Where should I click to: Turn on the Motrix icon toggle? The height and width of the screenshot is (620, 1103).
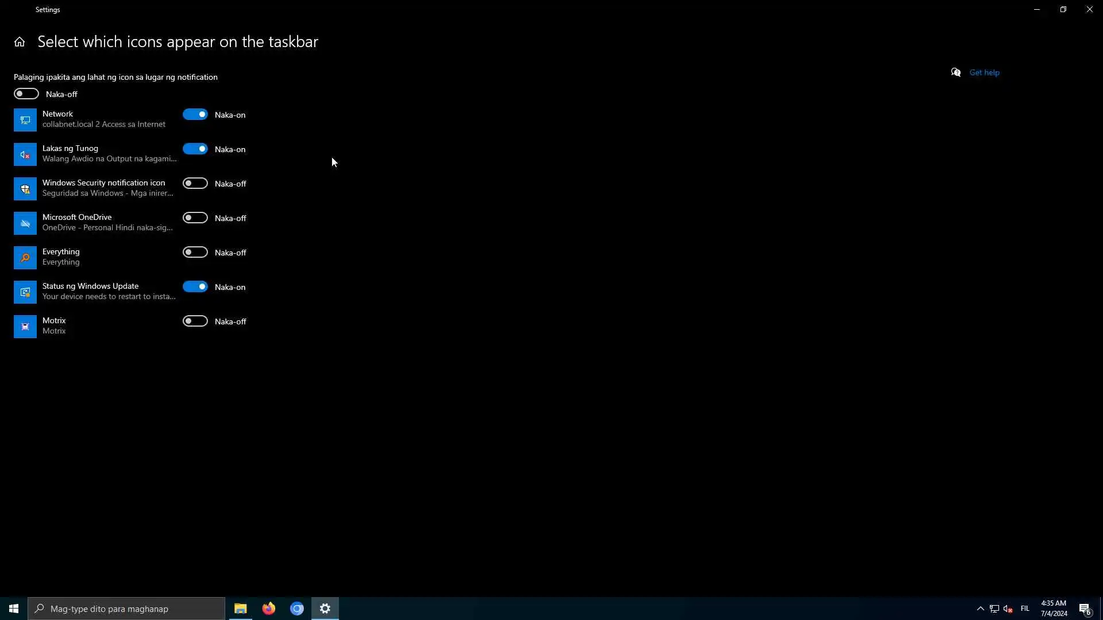pyautogui.click(x=195, y=321)
